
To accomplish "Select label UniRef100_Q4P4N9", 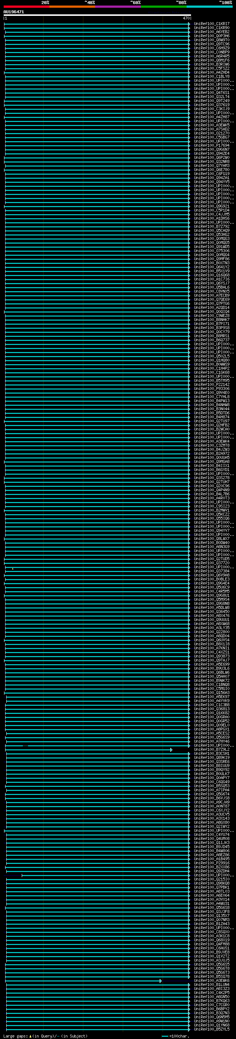I will click(x=211, y=490).
